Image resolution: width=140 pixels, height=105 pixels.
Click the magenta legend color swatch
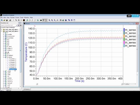(x=124, y=43)
